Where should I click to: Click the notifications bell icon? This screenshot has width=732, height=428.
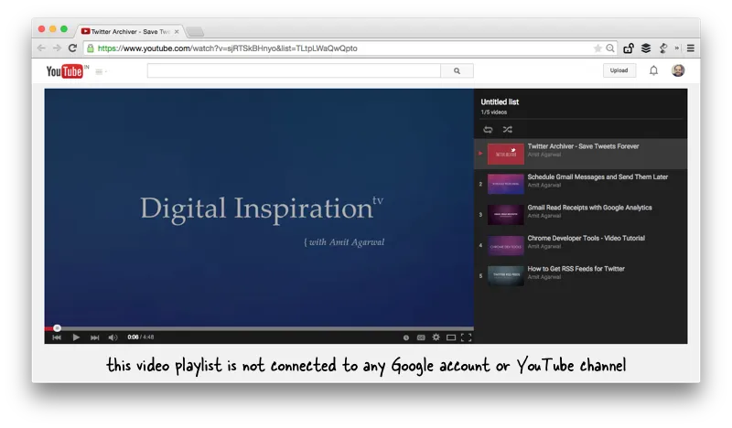click(x=653, y=70)
